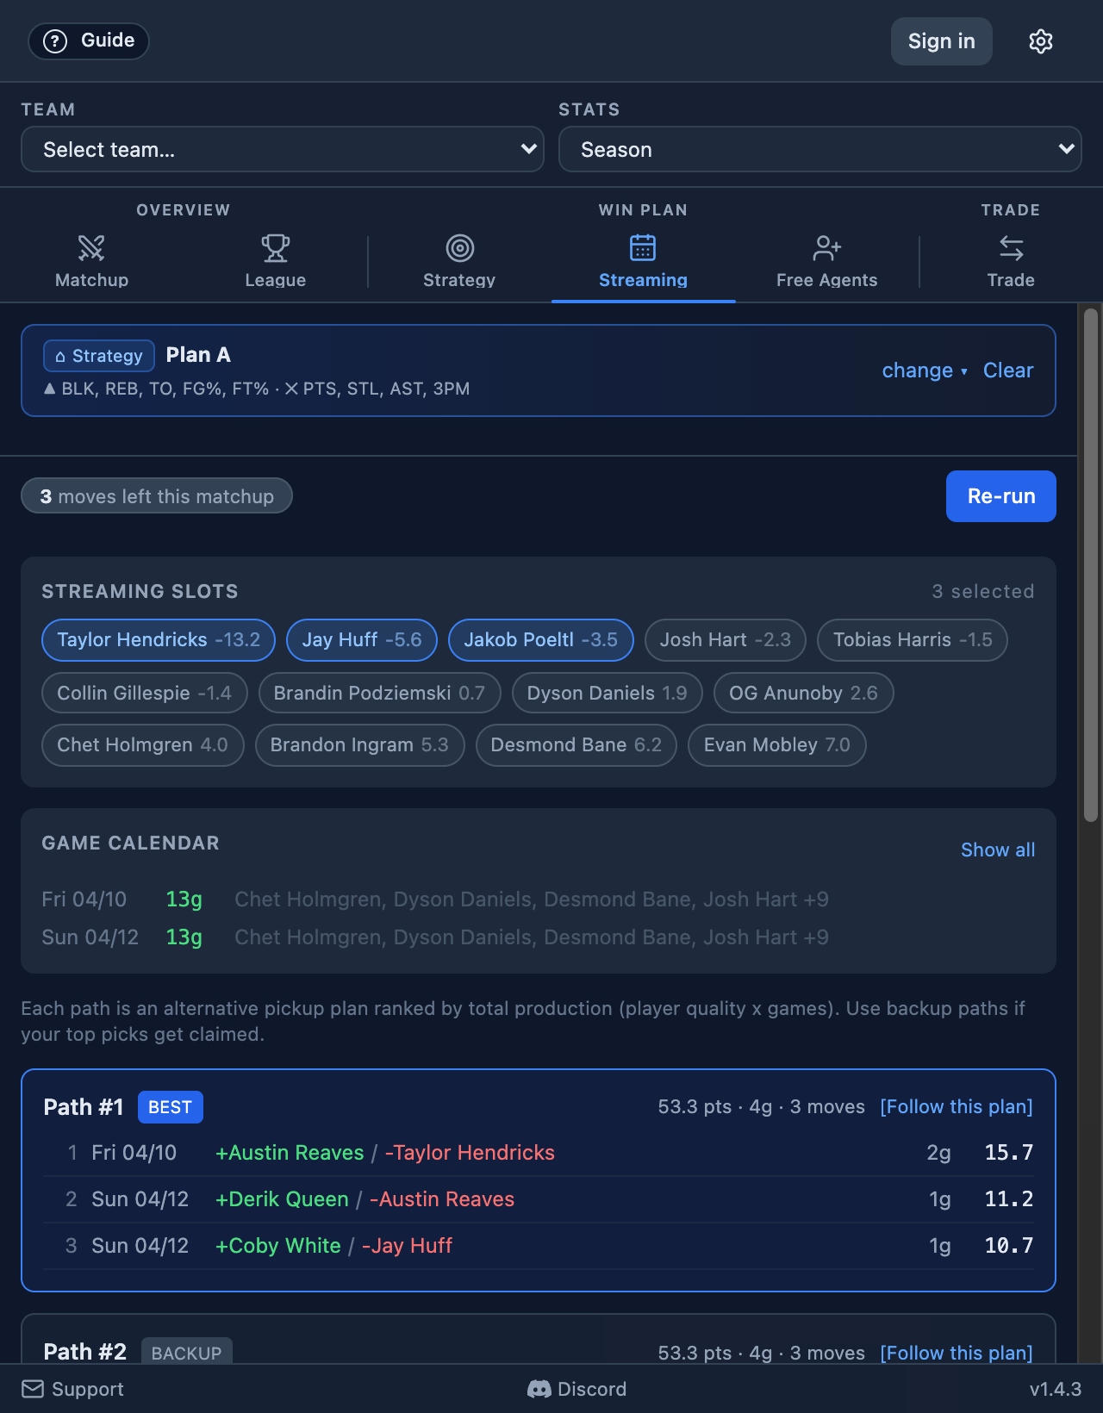This screenshot has height=1413, width=1103.
Task: Select Desmond Bane chip in streaming slots
Action: pyautogui.click(x=576, y=745)
